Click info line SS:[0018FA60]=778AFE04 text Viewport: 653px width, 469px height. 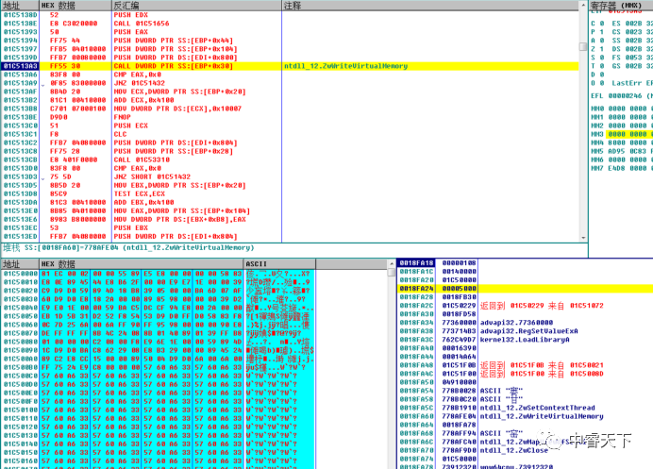coord(139,248)
